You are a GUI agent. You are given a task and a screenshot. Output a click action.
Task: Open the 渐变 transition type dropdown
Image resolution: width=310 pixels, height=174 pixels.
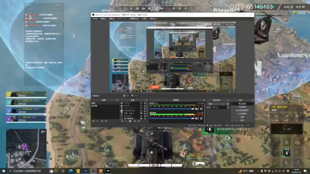coord(216,104)
